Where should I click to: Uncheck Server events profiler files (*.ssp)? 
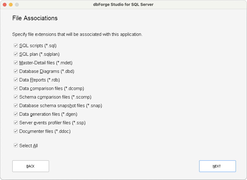tap(16, 122)
